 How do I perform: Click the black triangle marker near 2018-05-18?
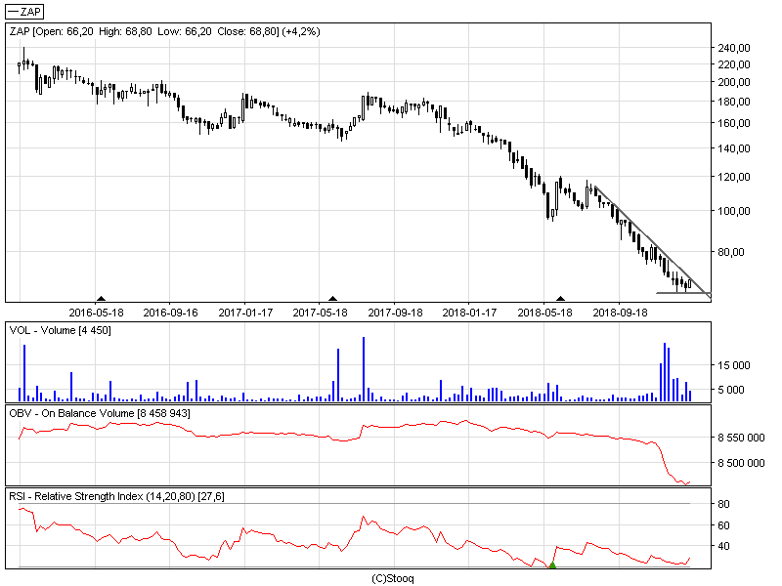pyautogui.click(x=560, y=298)
